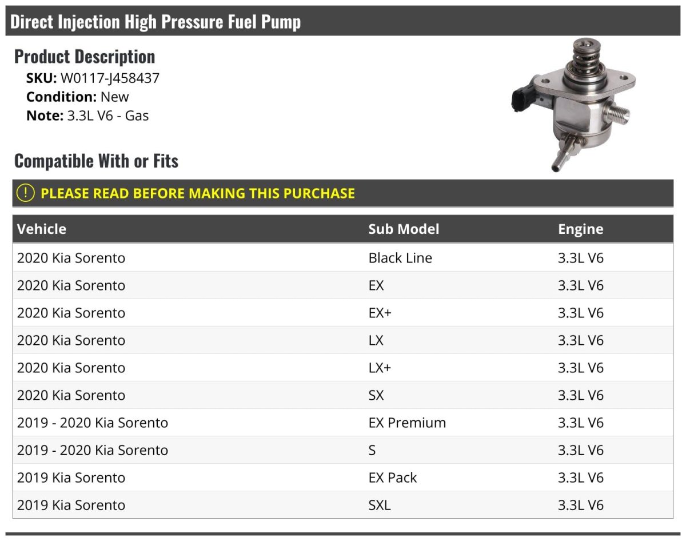This screenshot has height=541, width=686.
Task: Select the SXL sub model cell
Action: click(x=380, y=505)
